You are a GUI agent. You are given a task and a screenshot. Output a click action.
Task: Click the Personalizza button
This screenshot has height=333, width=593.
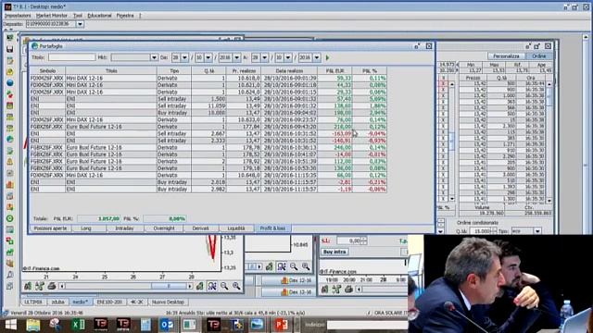click(506, 55)
